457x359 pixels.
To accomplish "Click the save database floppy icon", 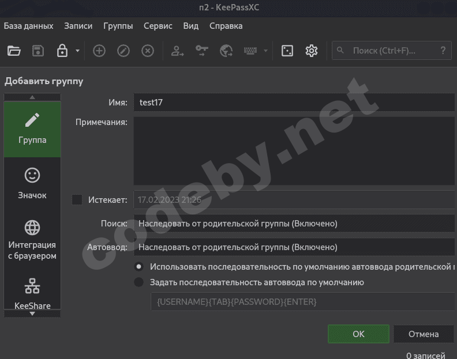I will (38, 51).
